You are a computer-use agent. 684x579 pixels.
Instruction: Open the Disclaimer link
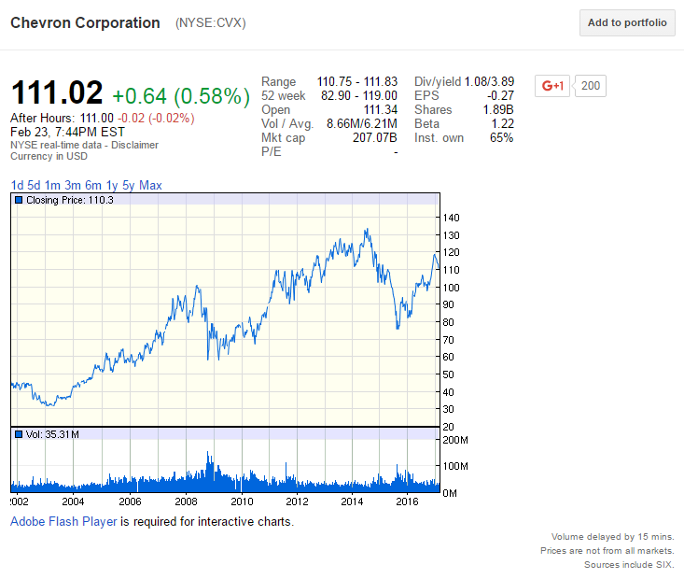click(x=134, y=145)
